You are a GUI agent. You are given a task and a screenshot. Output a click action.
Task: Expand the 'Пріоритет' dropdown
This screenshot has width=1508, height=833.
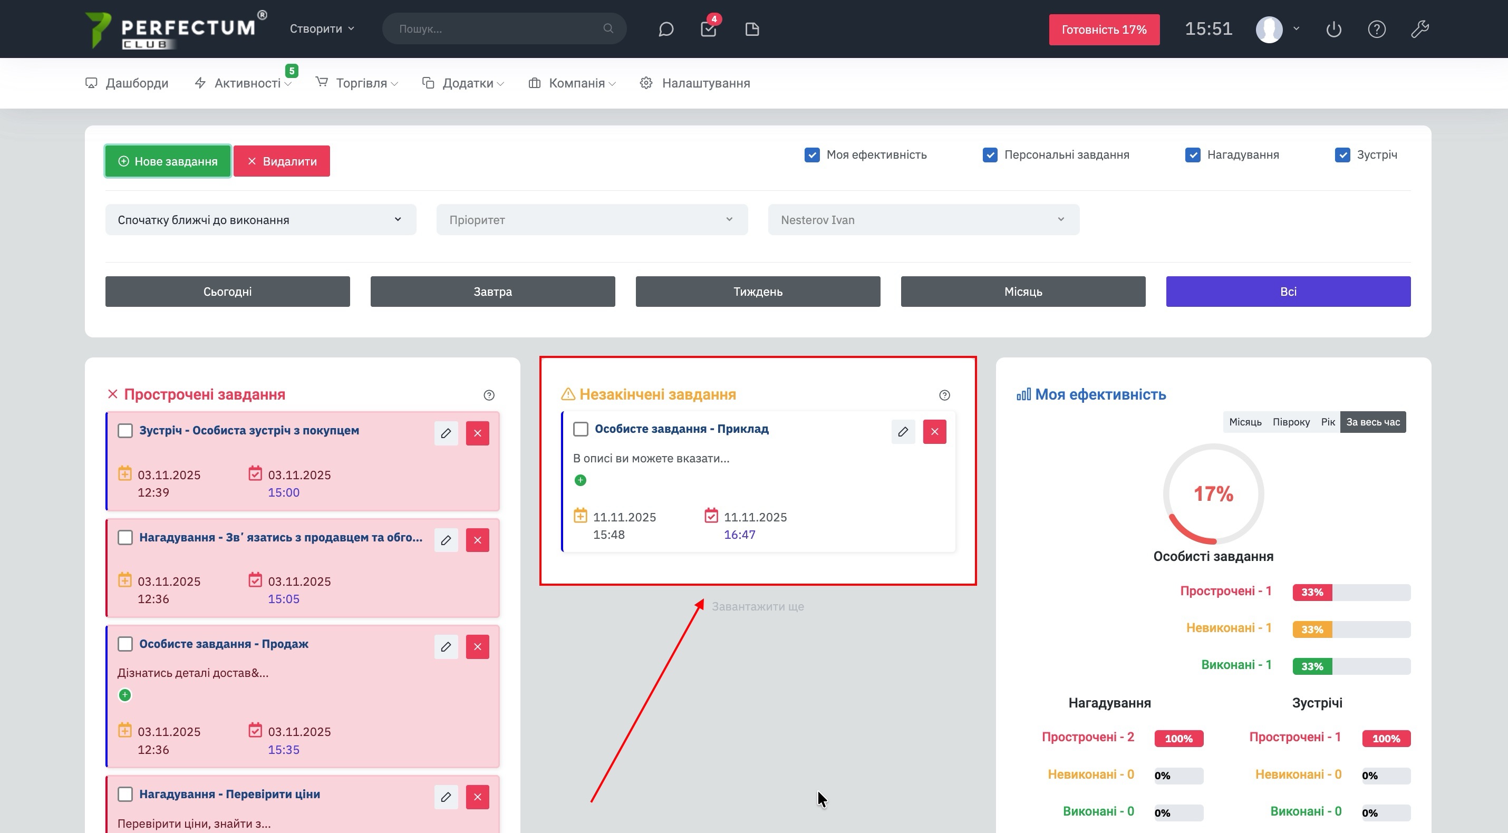tap(591, 220)
